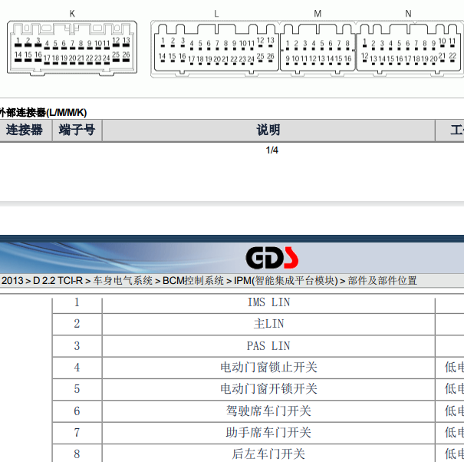Viewport: 464px width, 462px height.
Task: Click terminal number 8 in the 后左车门开关 row
Action: (77, 454)
